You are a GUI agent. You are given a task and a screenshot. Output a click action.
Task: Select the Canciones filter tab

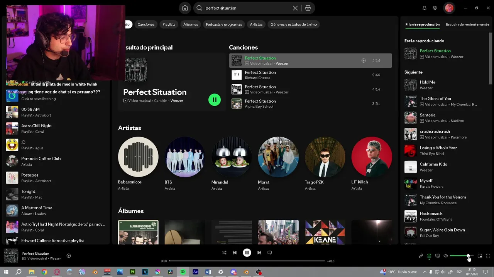pyautogui.click(x=146, y=24)
